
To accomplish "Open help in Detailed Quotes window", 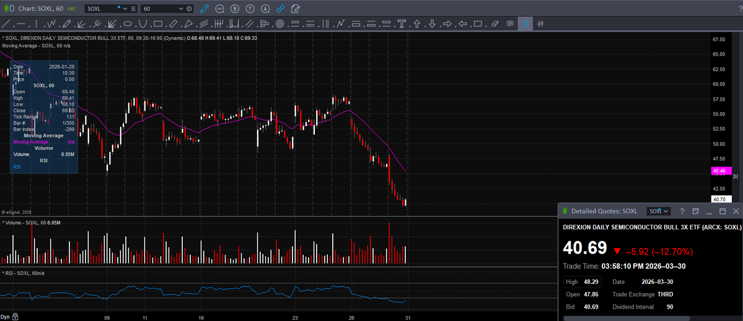I will tap(682, 211).
